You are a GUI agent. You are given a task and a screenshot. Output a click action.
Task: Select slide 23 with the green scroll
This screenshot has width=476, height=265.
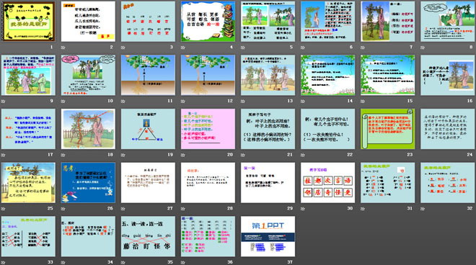(388, 129)
